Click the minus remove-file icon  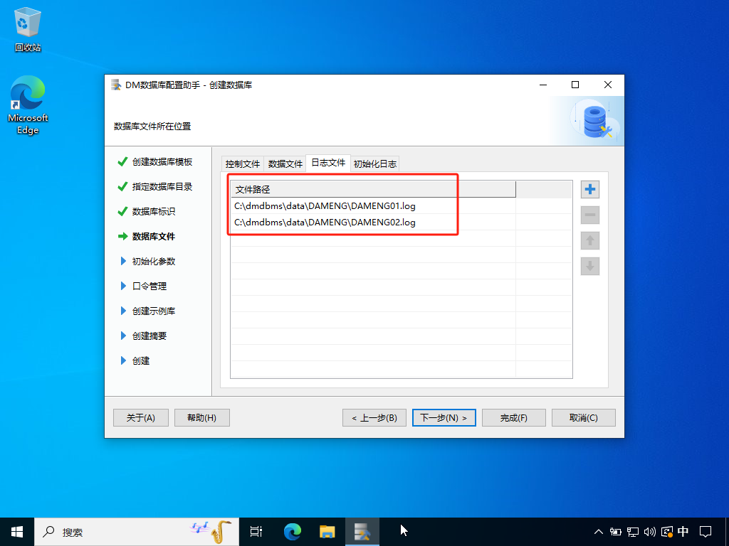[590, 215]
